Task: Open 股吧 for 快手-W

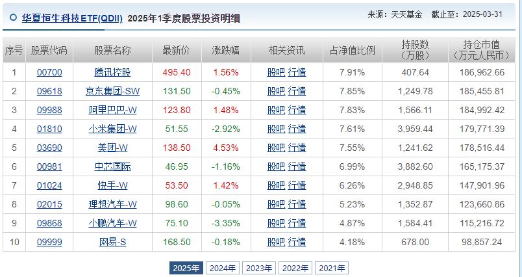Action: click(x=276, y=185)
